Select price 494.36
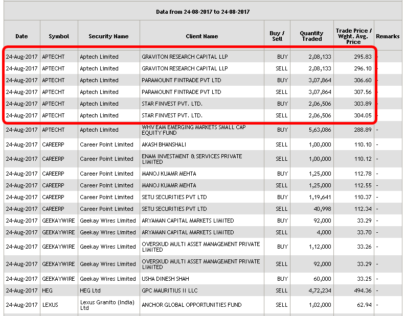Screen dimensions: 405x316 pos(363,290)
